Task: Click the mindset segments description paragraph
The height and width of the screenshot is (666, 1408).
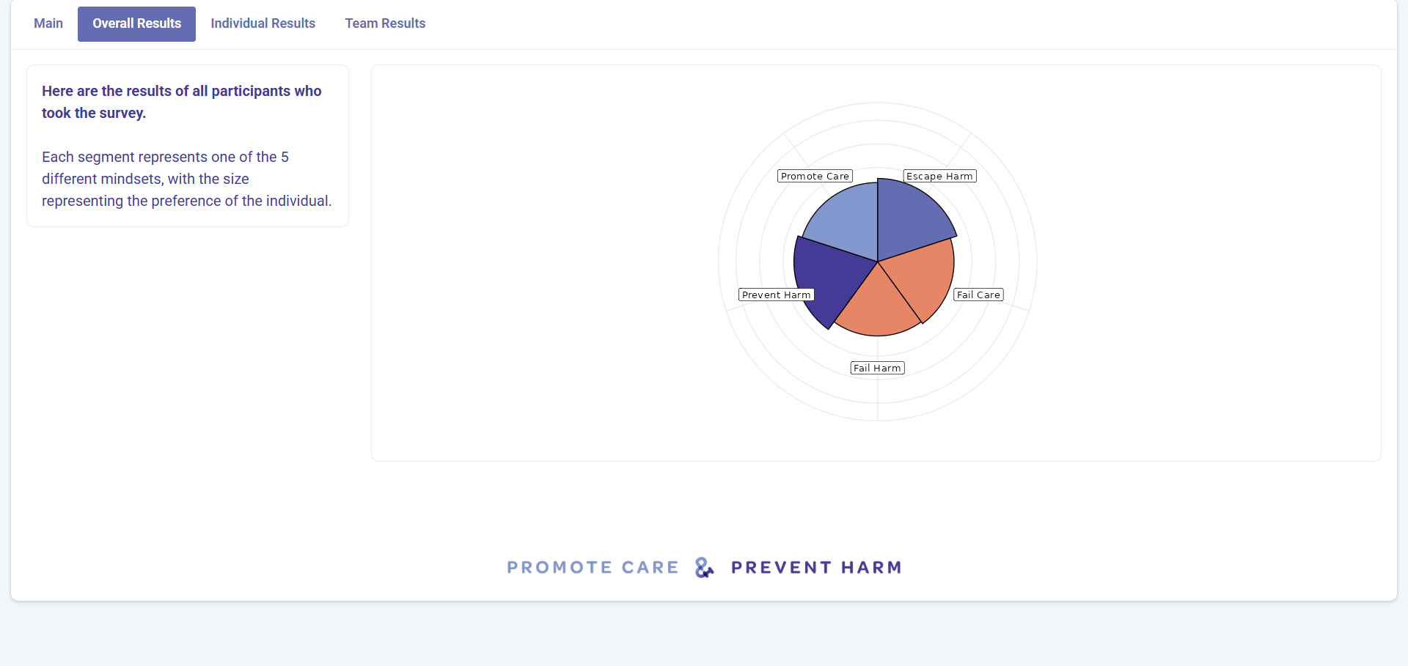Action: (x=187, y=179)
